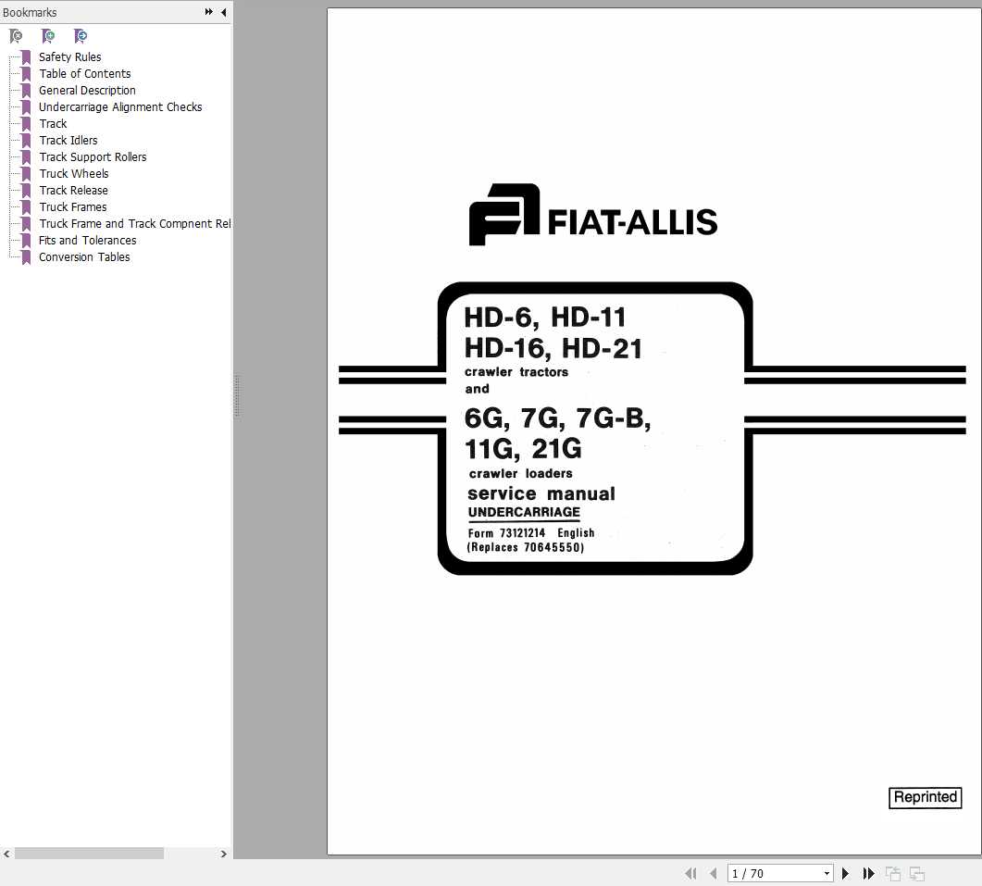Open the Conversion Tables bookmark

(x=84, y=256)
